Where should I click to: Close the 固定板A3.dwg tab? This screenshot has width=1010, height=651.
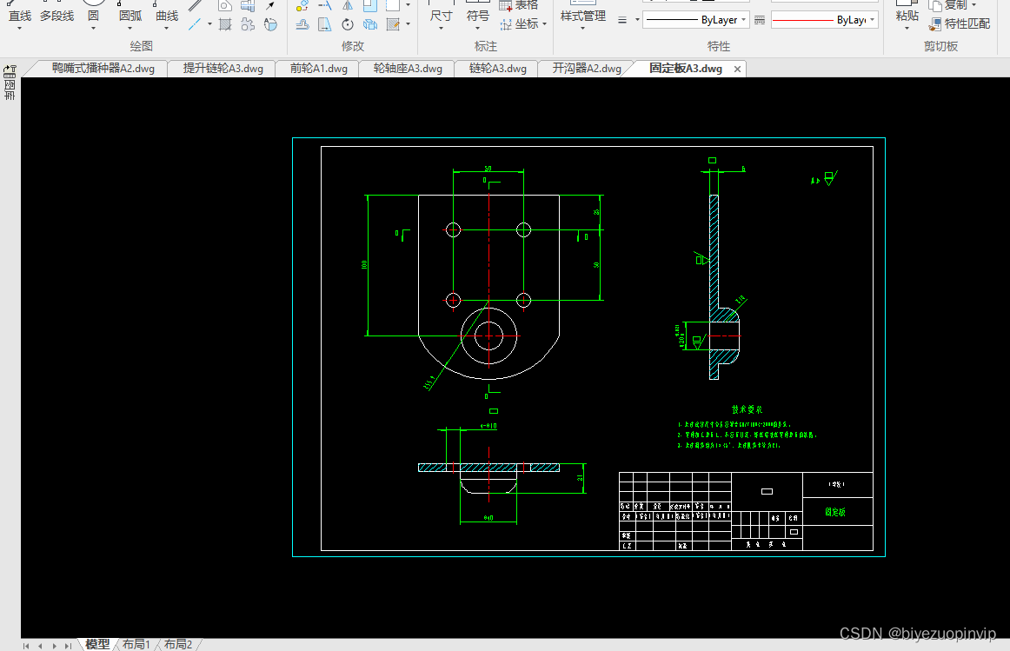[738, 69]
